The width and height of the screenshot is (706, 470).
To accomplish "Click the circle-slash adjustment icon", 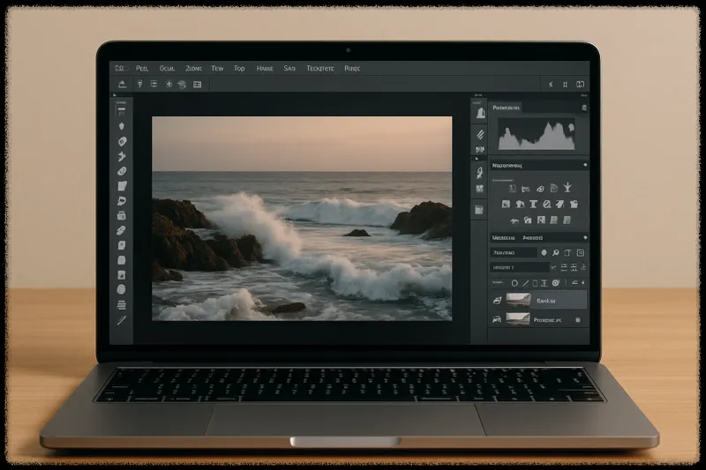I will coord(546,205).
